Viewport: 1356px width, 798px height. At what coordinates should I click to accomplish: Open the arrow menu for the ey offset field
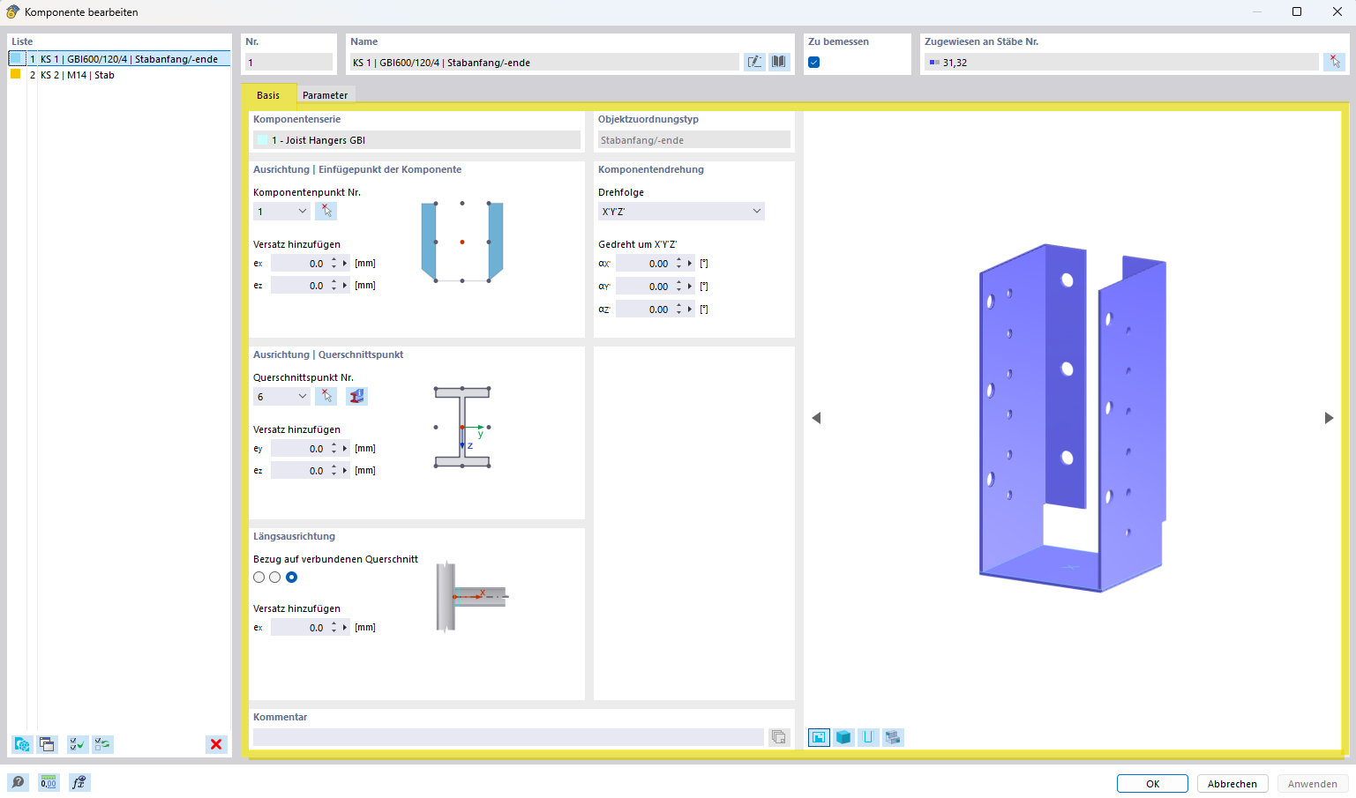(345, 448)
